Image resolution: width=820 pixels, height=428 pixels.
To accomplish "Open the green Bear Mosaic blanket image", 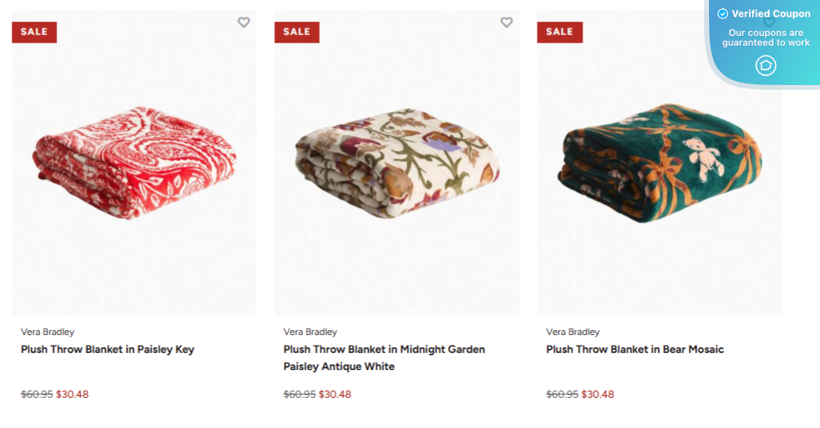I will pos(659,163).
